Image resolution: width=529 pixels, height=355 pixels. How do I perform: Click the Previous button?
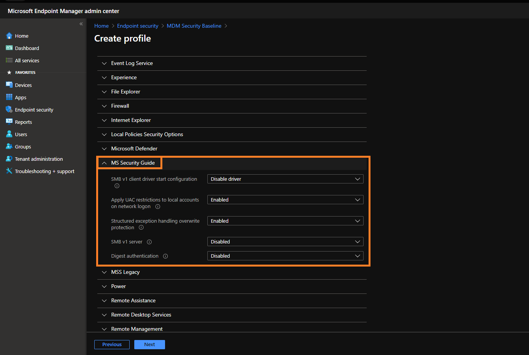[112, 345]
